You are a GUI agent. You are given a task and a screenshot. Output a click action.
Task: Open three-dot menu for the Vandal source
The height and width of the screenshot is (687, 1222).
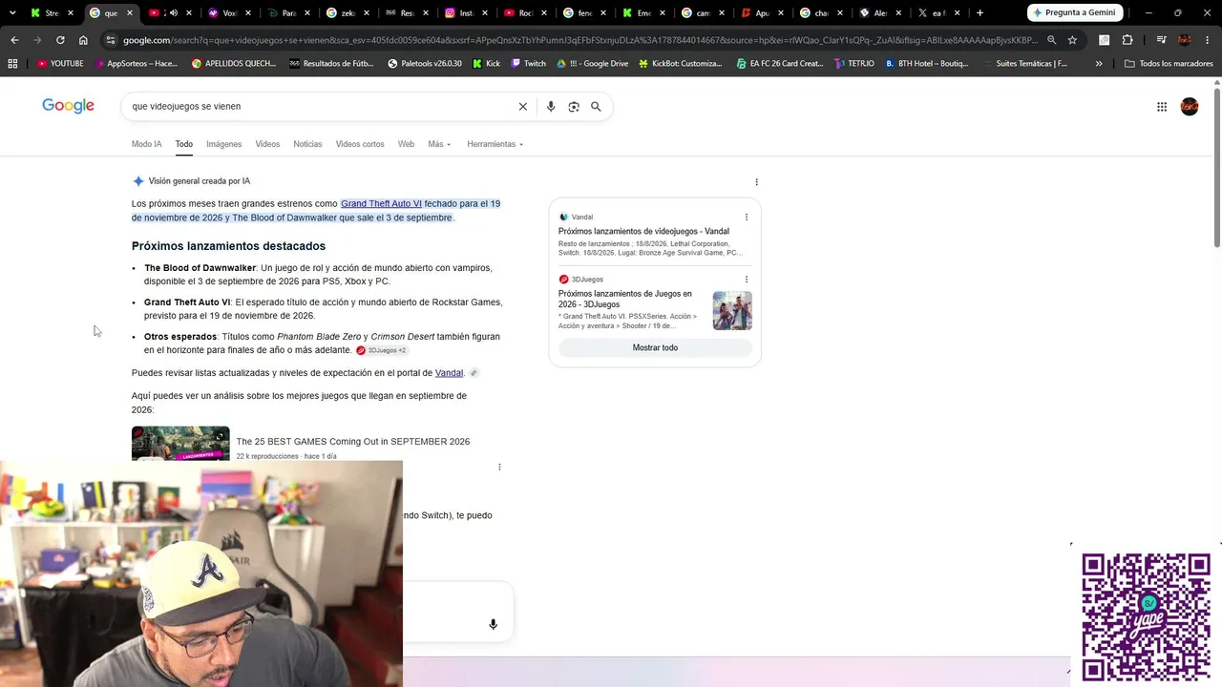point(747,218)
